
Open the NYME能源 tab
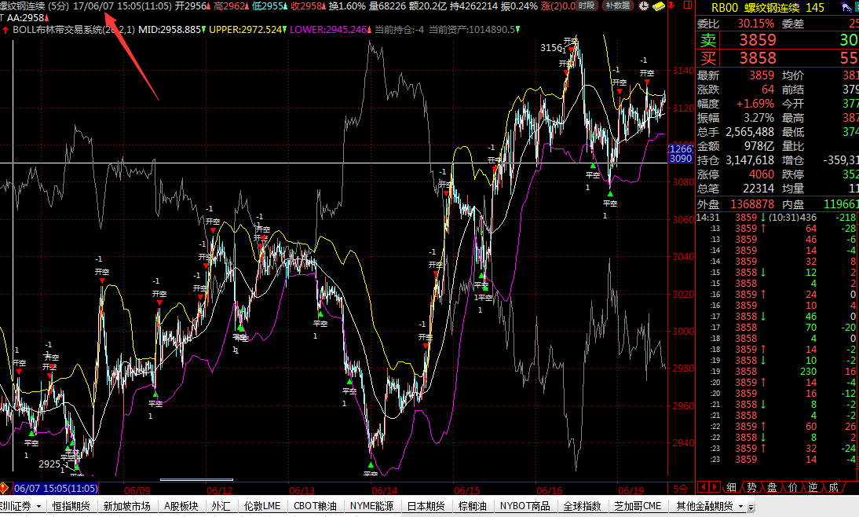click(371, 506)
